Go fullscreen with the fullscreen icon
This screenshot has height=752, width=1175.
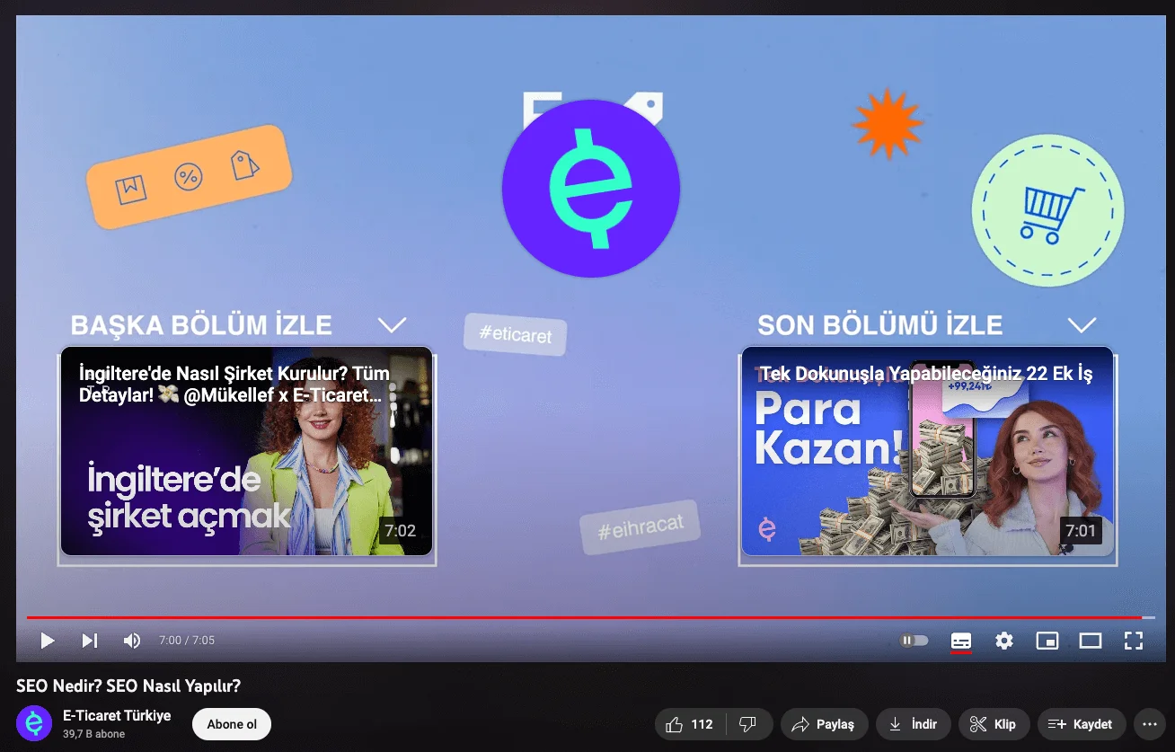pos(1133,641)
